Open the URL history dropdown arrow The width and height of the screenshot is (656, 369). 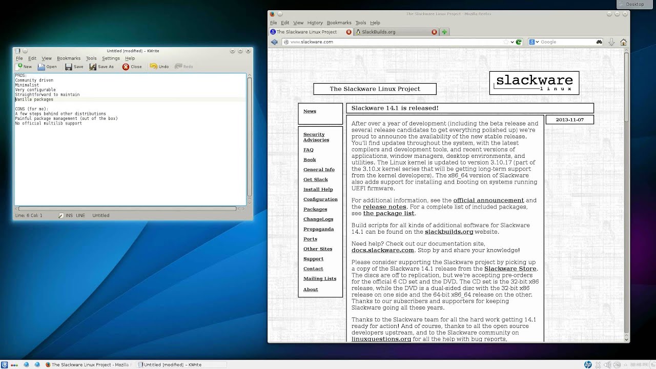pyautogui.click(x=512, y=42)
